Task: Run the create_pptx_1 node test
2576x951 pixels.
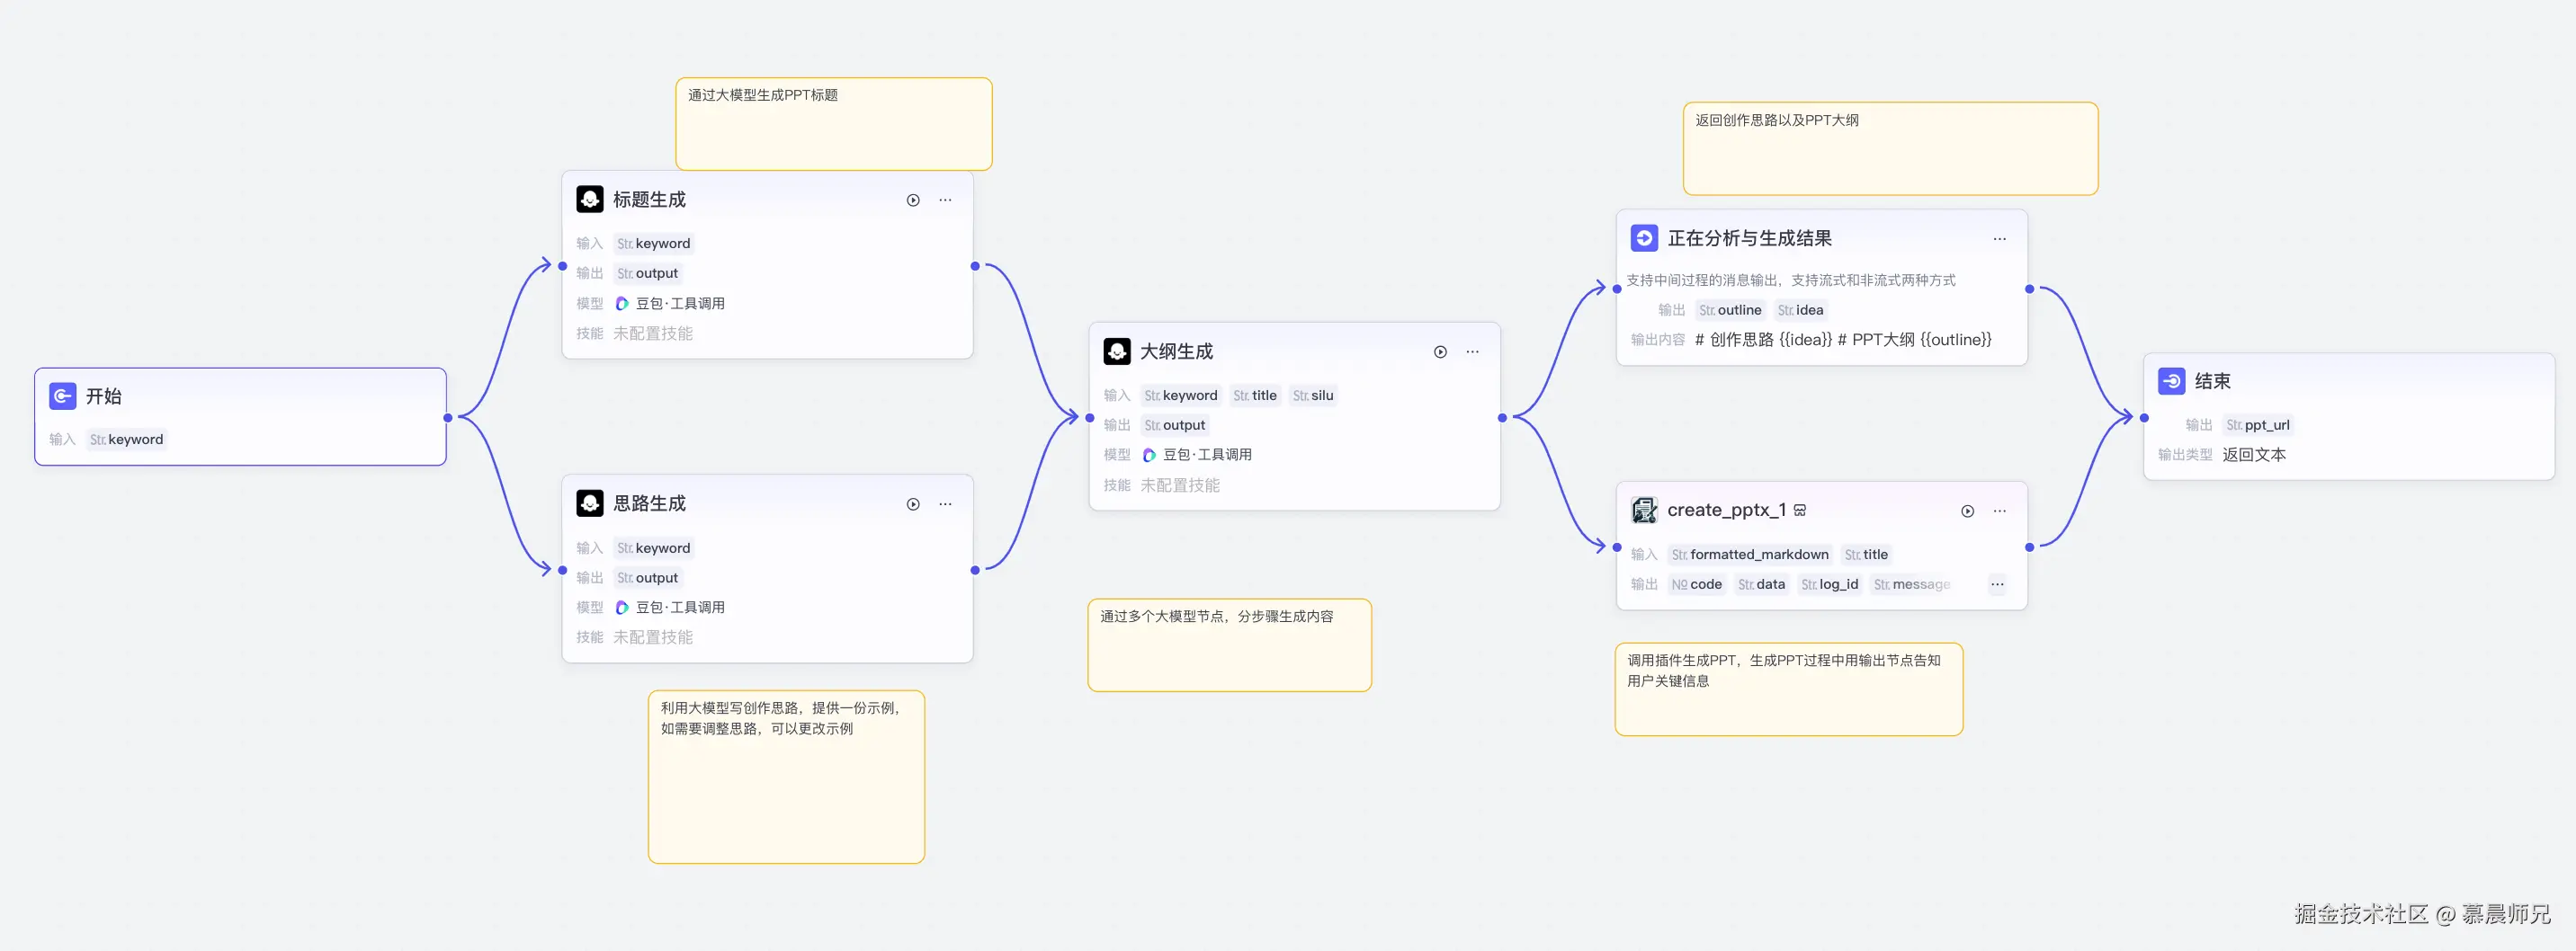Action: click(x=1967, y=511)
